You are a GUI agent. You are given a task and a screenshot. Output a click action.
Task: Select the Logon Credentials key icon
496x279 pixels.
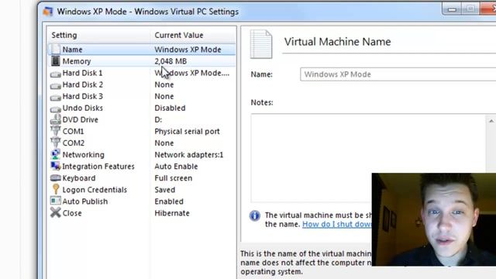pyautogui.click(x=56, y=189)
